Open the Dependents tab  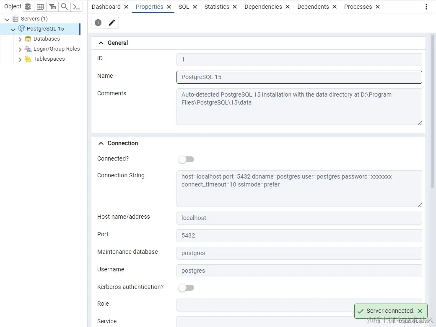pyautogui.click(x=313, y=7)
